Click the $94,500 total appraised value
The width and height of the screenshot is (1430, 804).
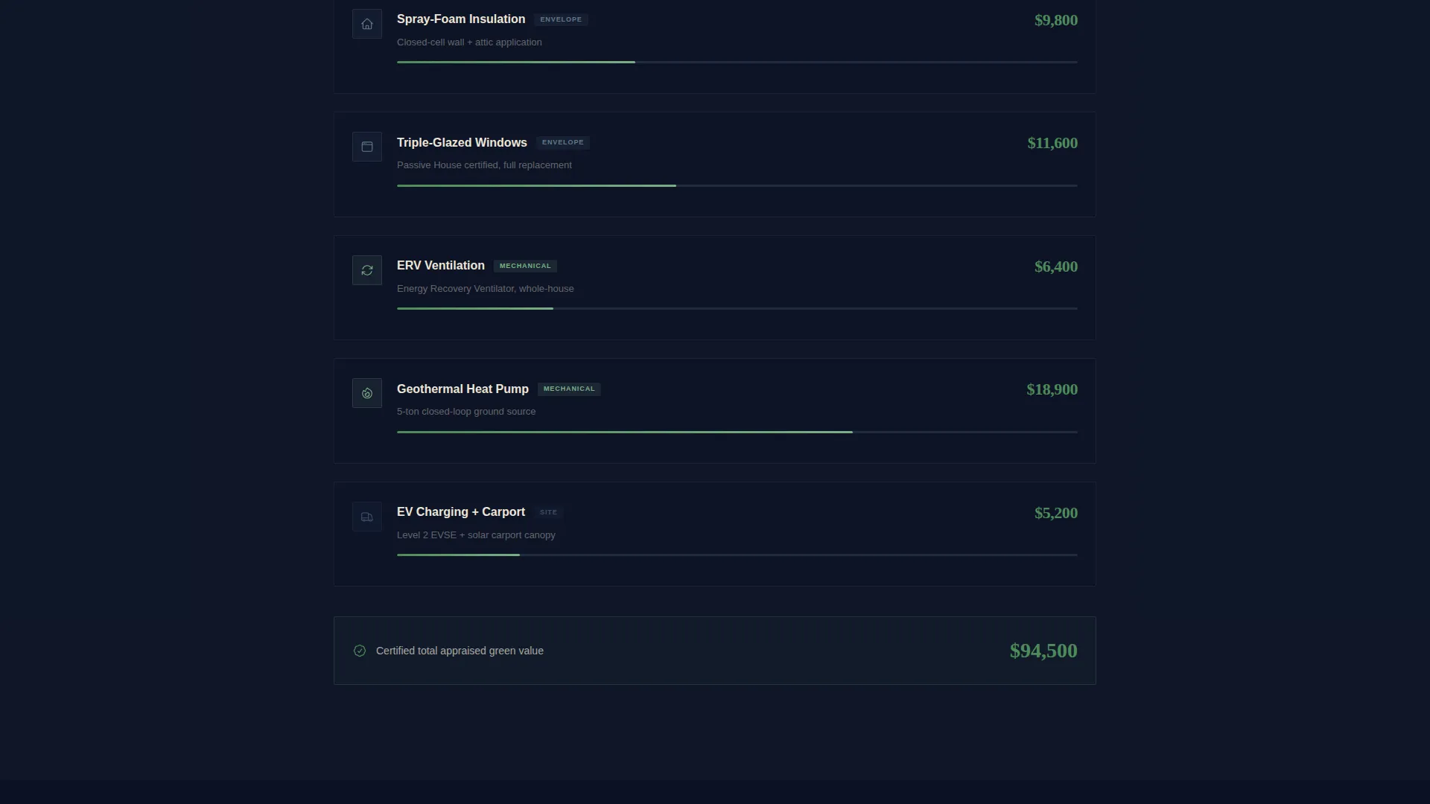[x=1043, y=651]
